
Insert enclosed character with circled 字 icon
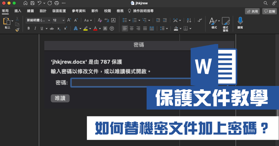pos(112,28)
